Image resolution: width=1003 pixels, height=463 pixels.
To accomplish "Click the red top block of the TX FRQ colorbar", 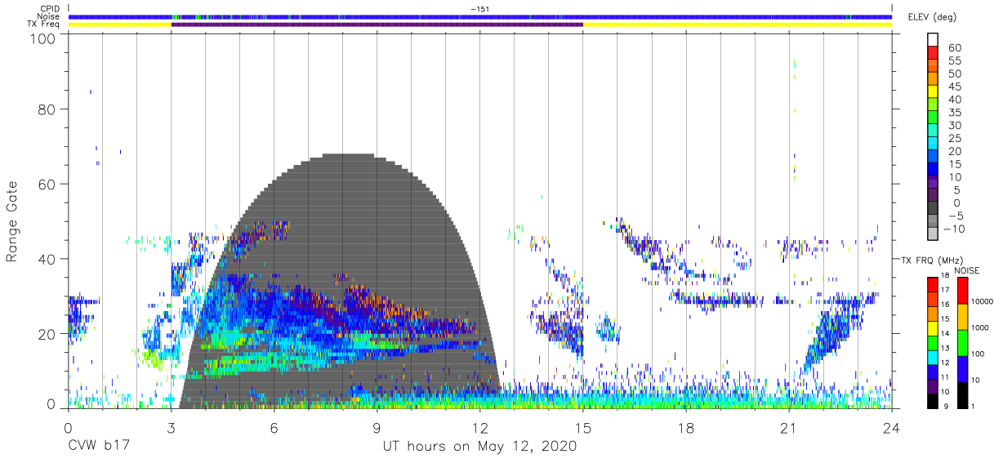I will (932, 283).
